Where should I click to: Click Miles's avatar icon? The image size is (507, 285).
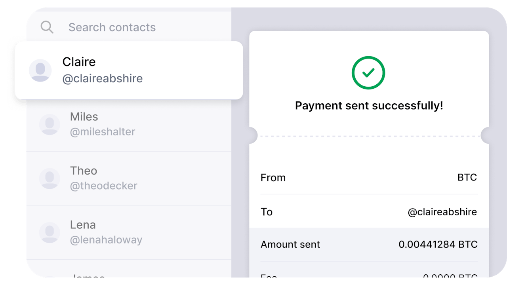coord(50,125)
